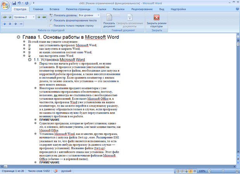Toggle Показать форматирование текста checkbox
The image size is (240, 174).
51,21
